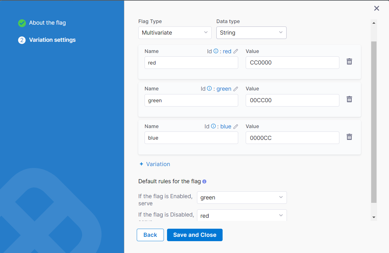Close the flag creation dialog
Image resolution: width=389 pixels, height=253 pixels.
(x=377, y=8)
